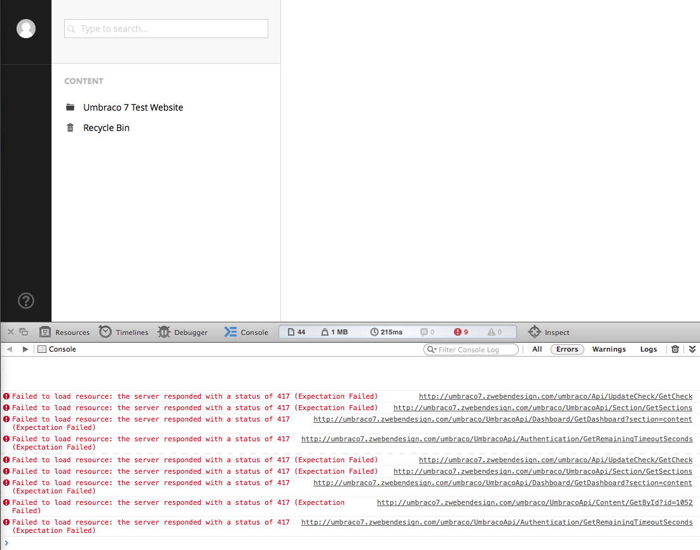Select the Errors console filter
The image size is (700, 550).
pyautogui.click(x=567, y=349)
